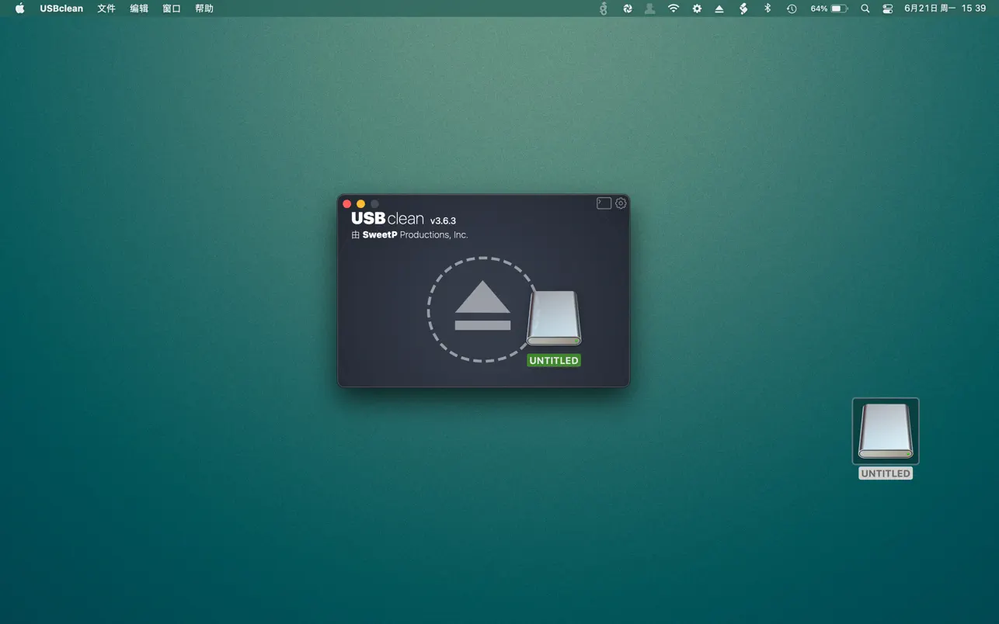
Task: Select the UNTITLED drive icon on desktop
Action: pyautogui.click(x=886, y=432)
